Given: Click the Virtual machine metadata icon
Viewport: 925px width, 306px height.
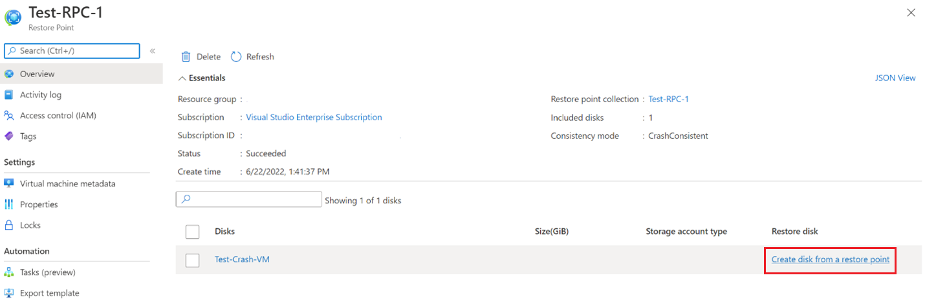Looking at the screenshot, I should coord(9,184).
